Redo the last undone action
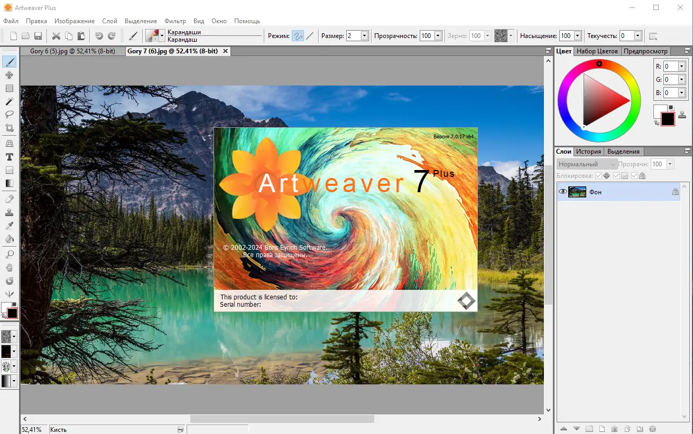Viewport: 693px width, 434px height. coord(112,36)
